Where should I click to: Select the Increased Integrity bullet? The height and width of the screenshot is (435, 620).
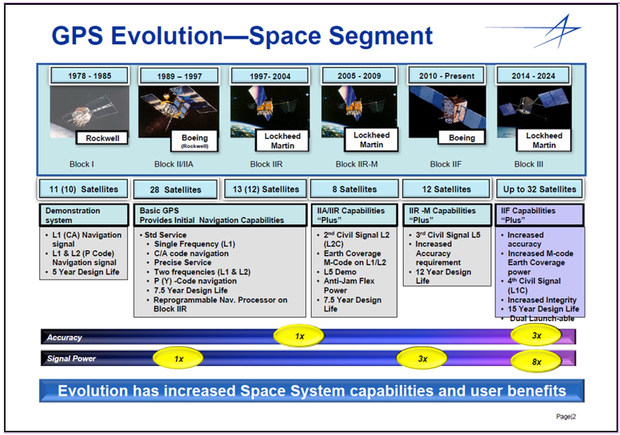click(x=538, y=300)
